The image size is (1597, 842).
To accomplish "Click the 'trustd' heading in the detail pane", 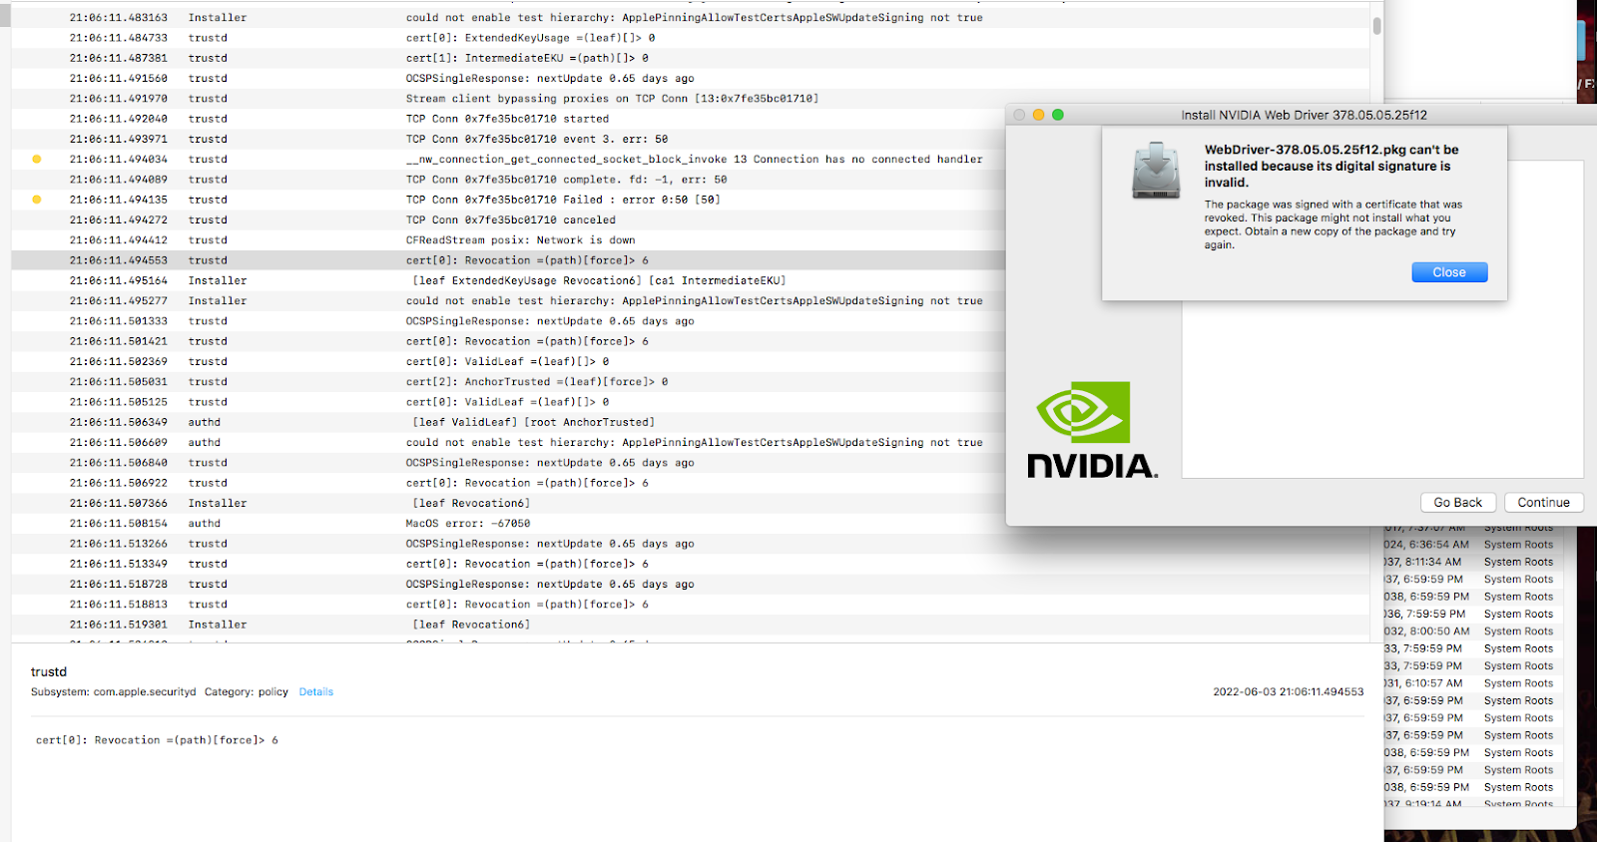I will [x=49, y=671].
